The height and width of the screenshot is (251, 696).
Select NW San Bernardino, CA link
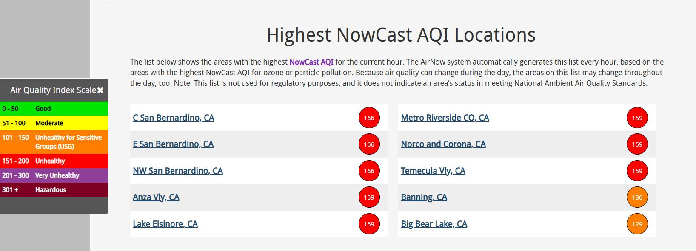pos(178,171)
